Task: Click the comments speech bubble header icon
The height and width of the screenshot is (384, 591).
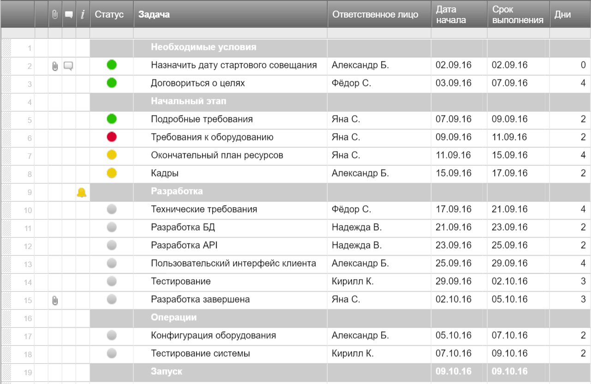Action: click(69, 15)
